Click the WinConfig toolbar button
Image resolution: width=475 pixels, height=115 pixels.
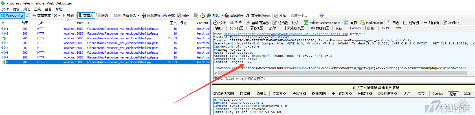pyautogui.click(x=12, y=15)
